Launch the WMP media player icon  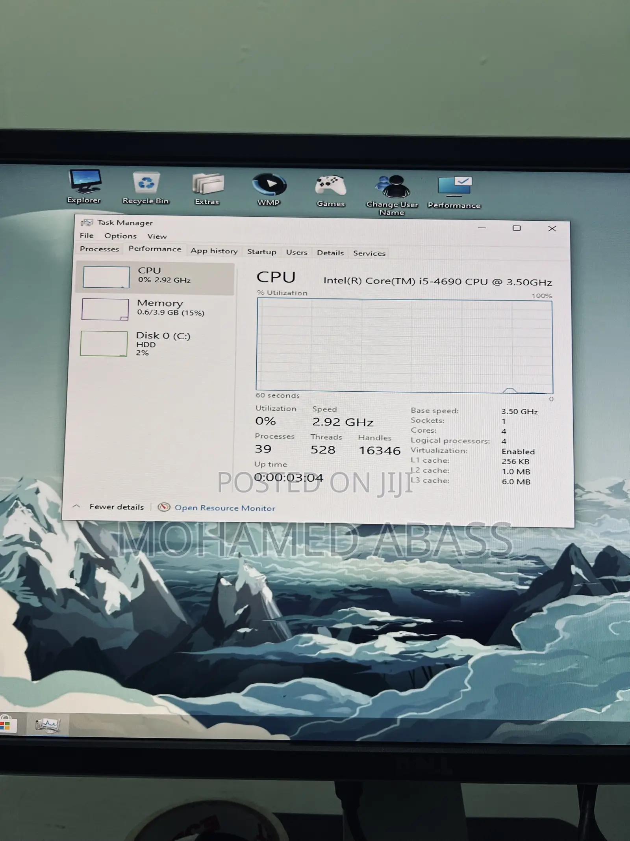point(269,190)
